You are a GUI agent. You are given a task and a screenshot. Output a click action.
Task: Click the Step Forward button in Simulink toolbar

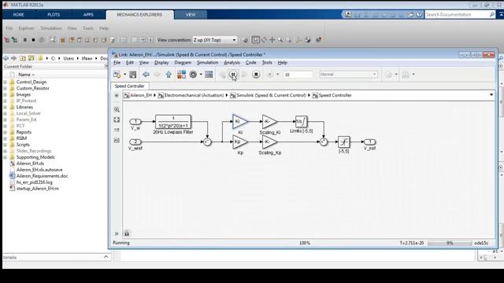(x=244, y=75)
